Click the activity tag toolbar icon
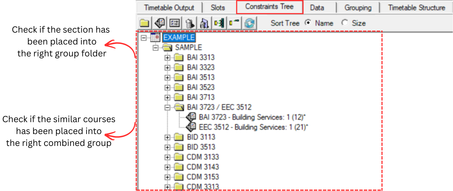The width and height of the screenshot is (453, 191). click(160, 23)
